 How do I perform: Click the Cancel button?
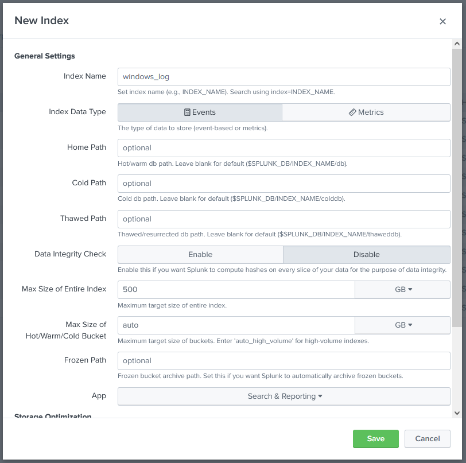(x=428, y=439)
